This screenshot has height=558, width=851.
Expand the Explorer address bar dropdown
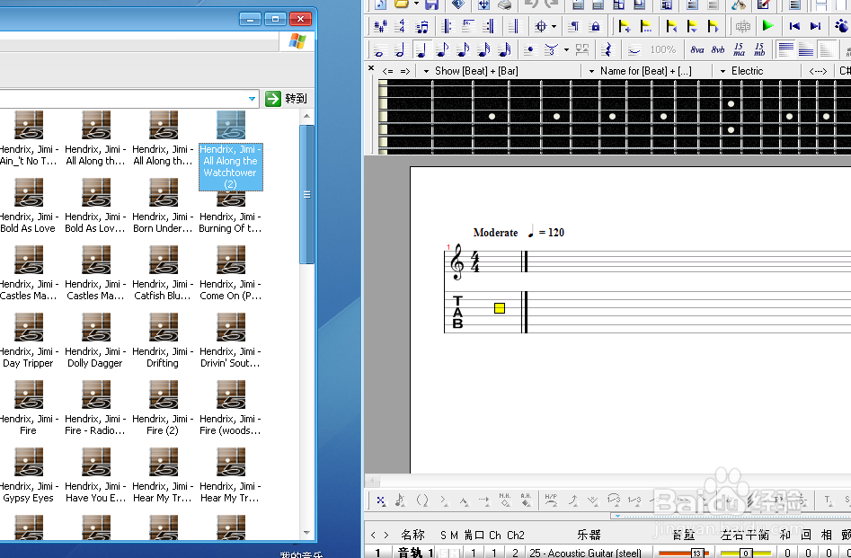coord(252,99)
